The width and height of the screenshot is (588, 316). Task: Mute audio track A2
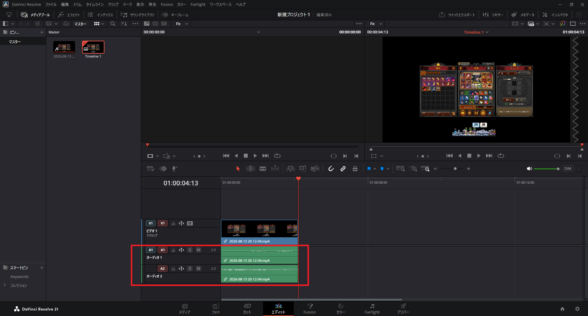pos(198,269)
